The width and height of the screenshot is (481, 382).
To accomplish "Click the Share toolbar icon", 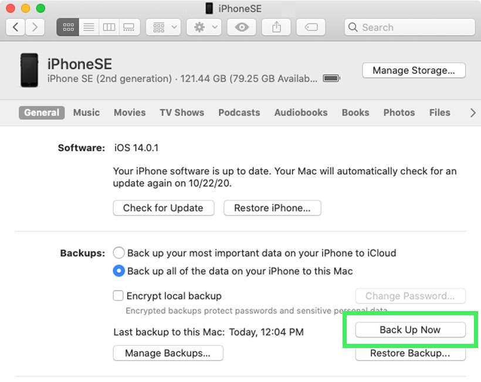I will [277, 27].
